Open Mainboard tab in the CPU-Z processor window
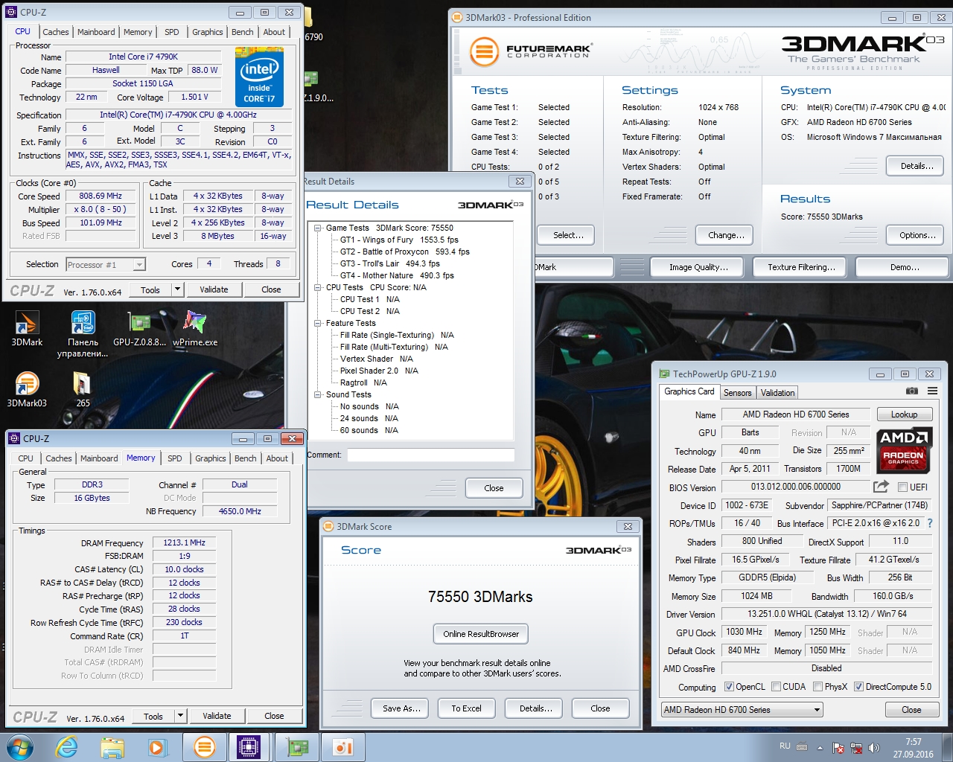Image resolution: width=953 pixels, height=762 pixels. (96, 32)
